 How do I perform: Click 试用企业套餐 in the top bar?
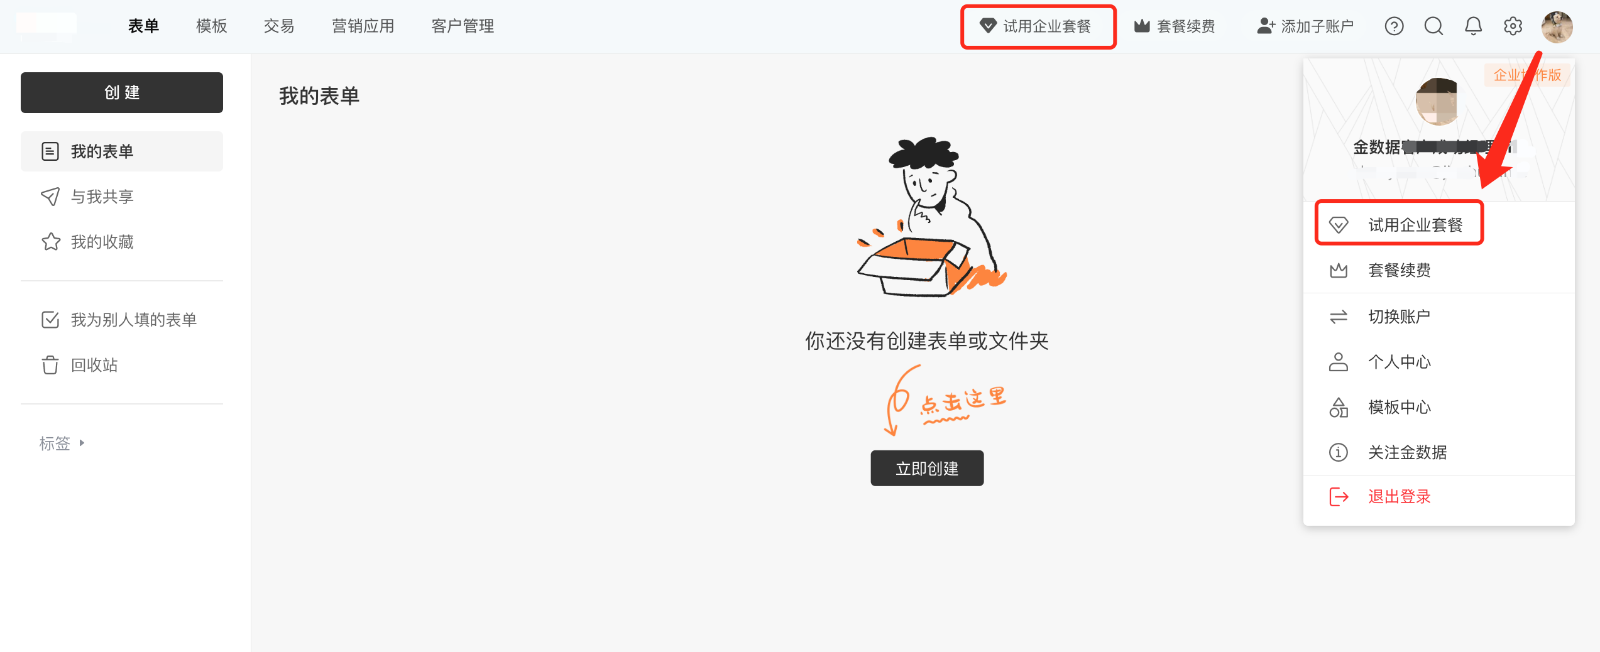(x=1036, y=26)
